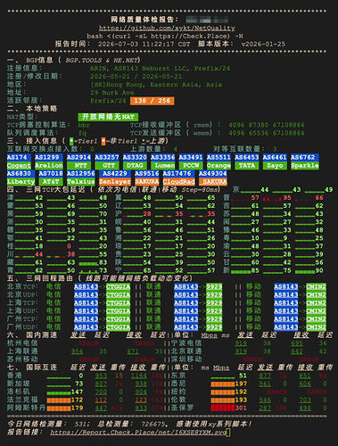Click the Cogent label

[19, 165]
